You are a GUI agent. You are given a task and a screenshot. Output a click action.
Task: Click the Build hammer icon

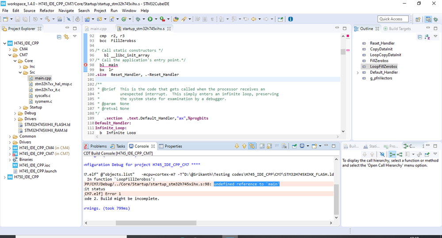tap(47, 19)
